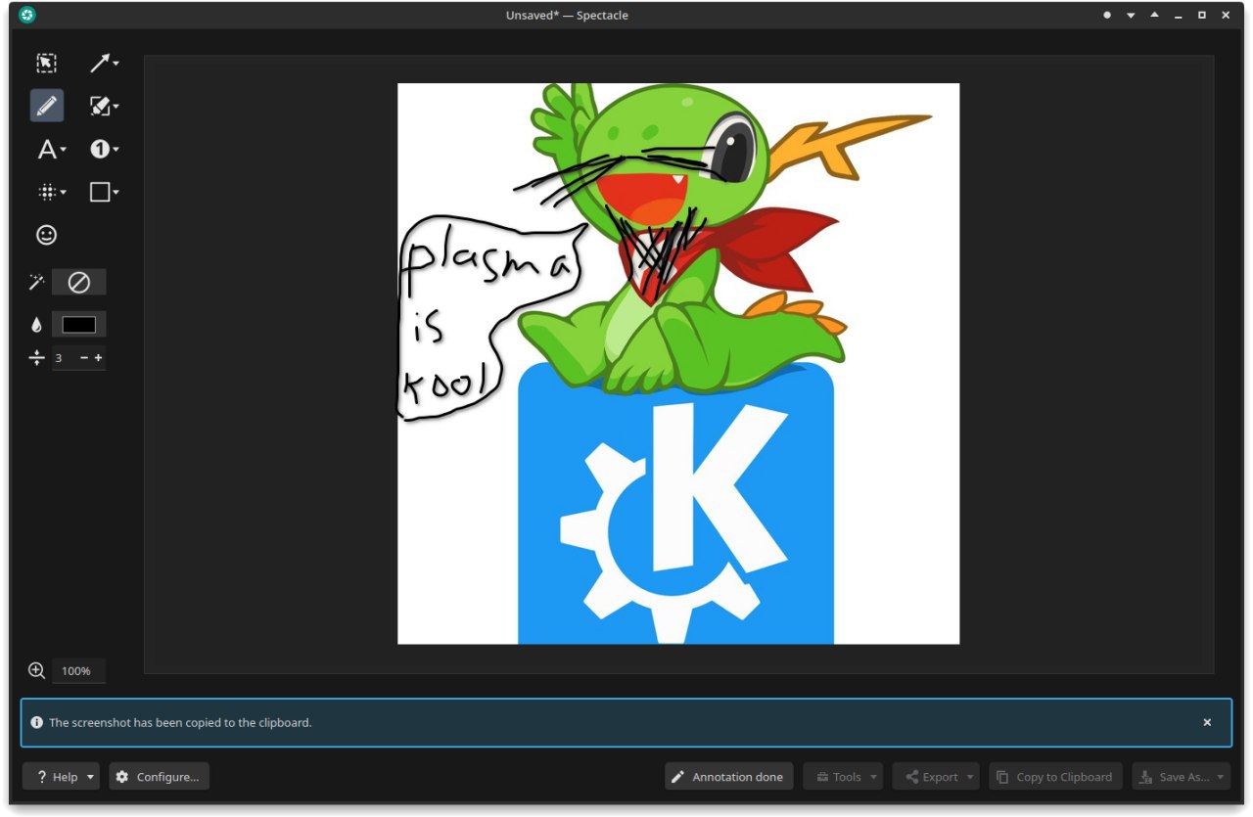Click the zoom magnifier icon

(x=36, y=670)
